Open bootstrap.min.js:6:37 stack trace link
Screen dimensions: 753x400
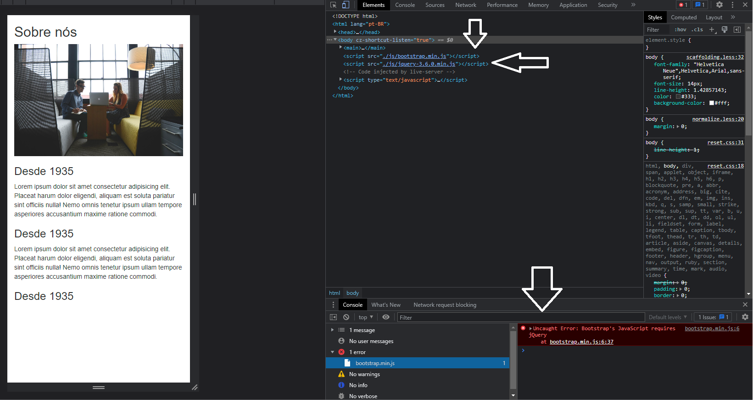click(x=581, y=342)
